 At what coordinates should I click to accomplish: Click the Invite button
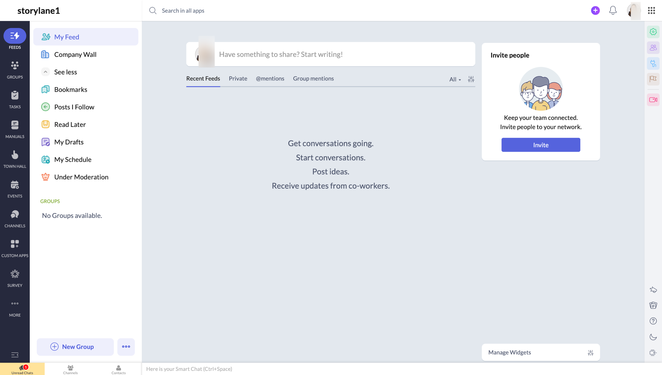tap(540, 145)
